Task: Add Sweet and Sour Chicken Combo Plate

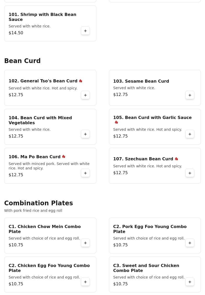Action: pos(190,282)
